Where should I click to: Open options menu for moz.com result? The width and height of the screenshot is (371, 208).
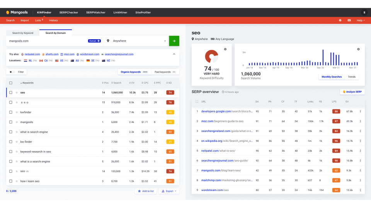coord(360,121)
